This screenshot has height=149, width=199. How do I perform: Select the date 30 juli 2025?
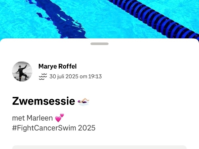click(x=64, y=76)
